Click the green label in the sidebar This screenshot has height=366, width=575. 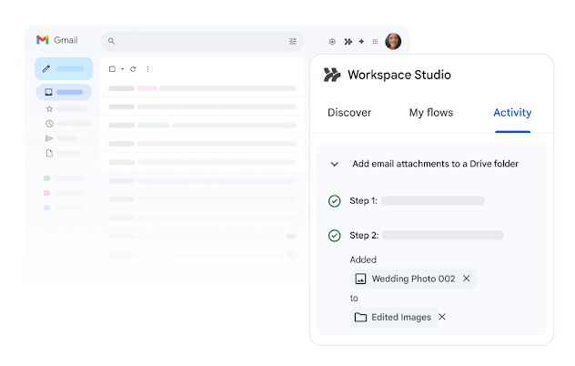click(x=47, y=178)
